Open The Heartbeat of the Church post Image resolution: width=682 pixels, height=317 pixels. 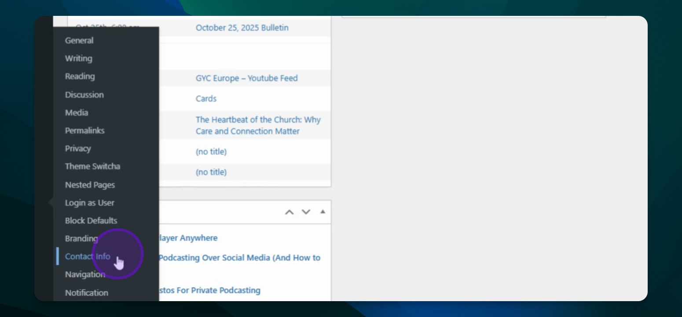click(258, 125)
